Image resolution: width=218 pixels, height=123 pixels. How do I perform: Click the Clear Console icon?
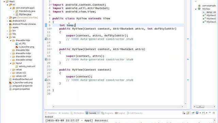[x=184, y=113]
